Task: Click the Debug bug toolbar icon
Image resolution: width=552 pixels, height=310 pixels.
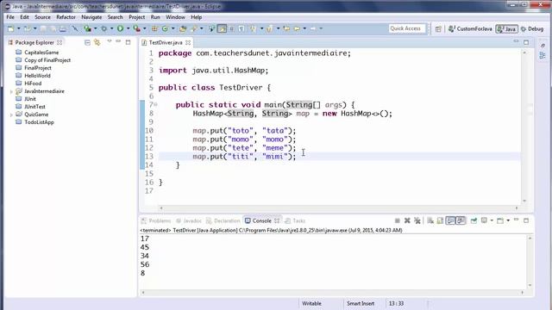Action: (104, 28)
